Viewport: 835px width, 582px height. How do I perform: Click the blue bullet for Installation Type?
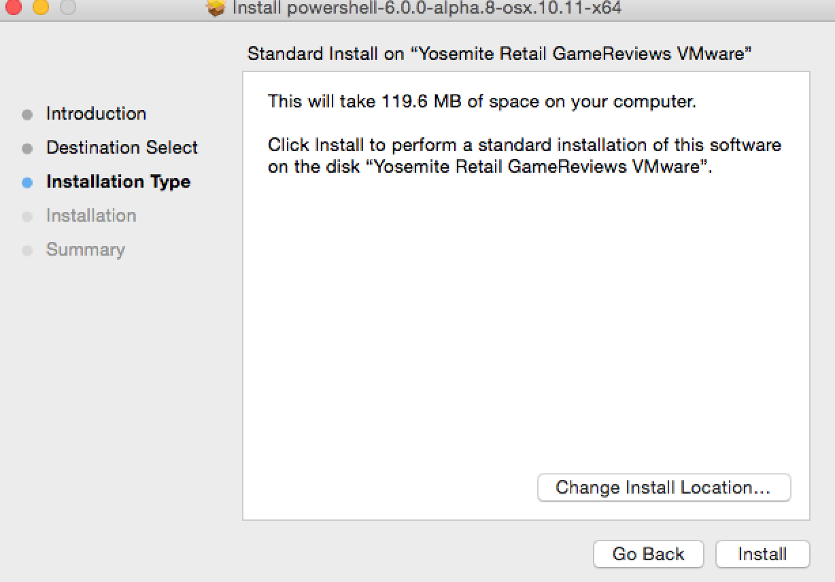click(27, 182)
